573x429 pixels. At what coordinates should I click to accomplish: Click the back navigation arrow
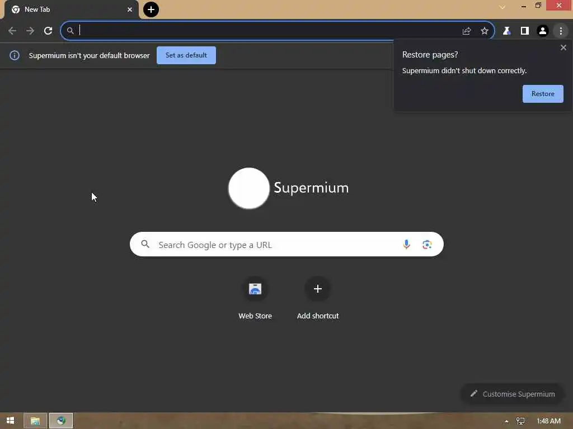tap(12, 31)
